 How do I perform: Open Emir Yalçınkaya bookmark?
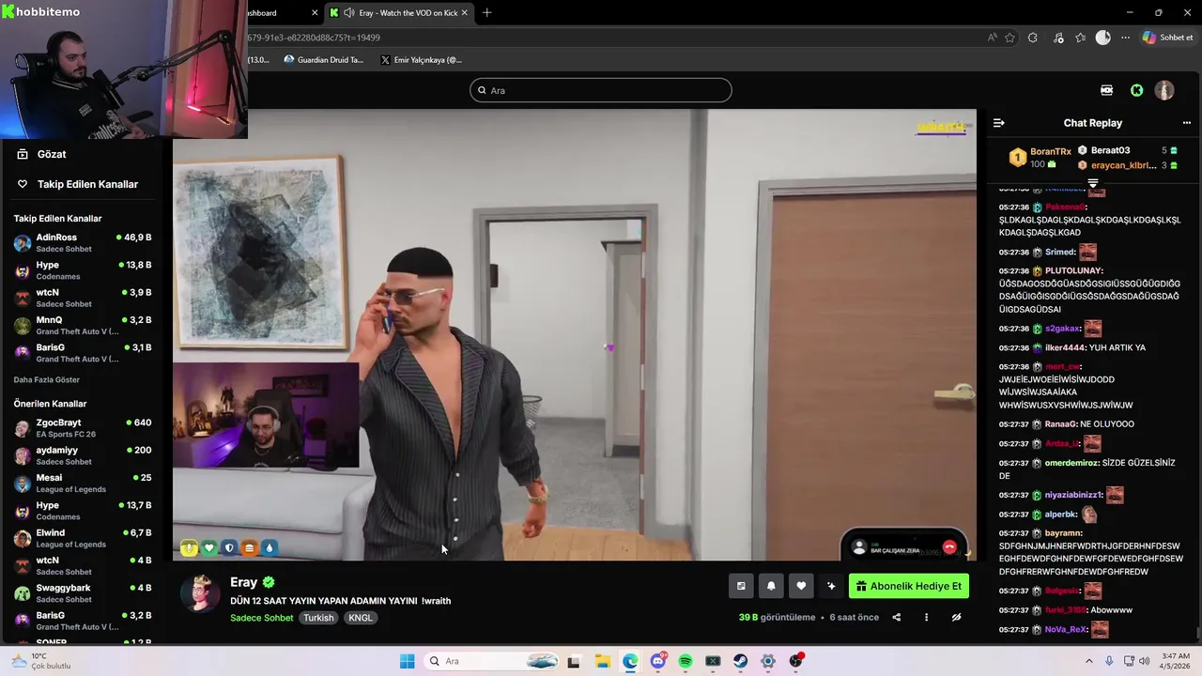422,60
